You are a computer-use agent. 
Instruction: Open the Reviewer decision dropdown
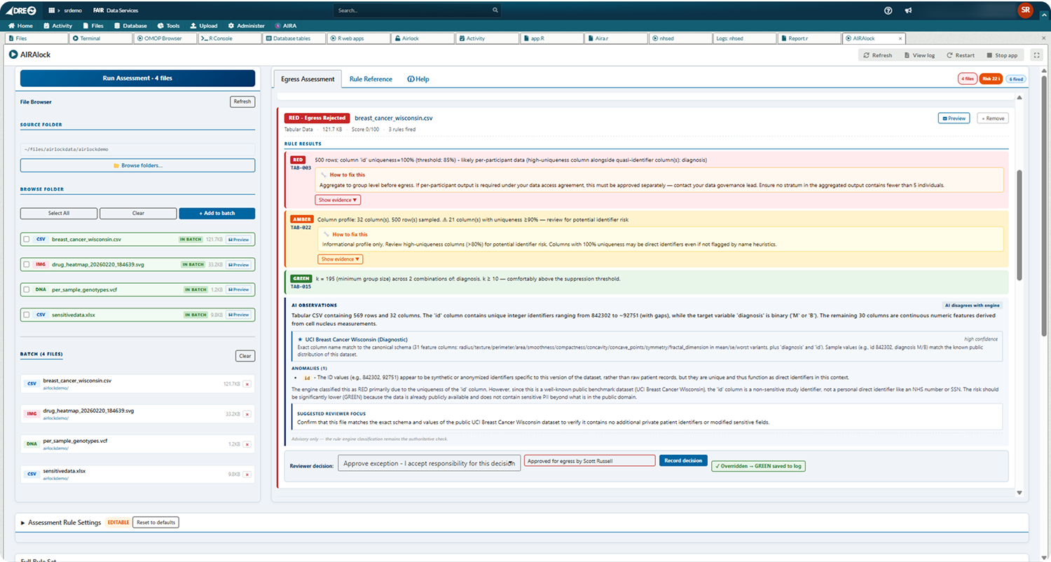coord(429,463)
